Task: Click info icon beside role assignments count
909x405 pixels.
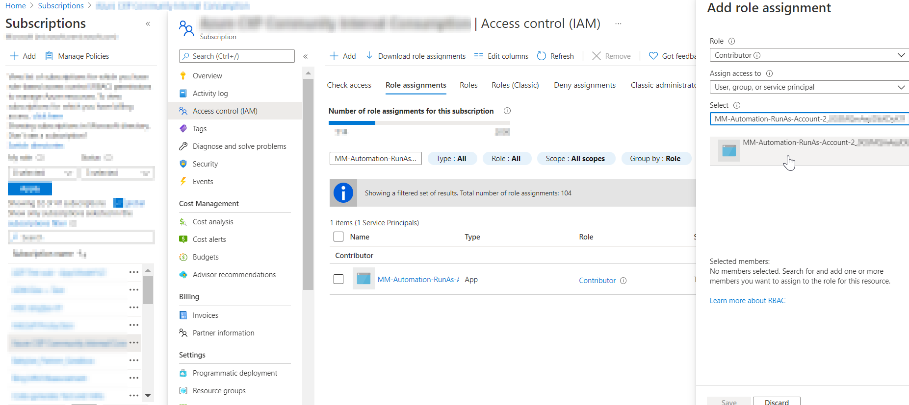Action: 507,111
